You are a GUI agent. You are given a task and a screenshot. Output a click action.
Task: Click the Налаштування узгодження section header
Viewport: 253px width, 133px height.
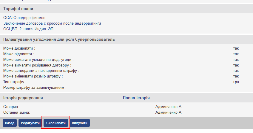tap(59, 39)
